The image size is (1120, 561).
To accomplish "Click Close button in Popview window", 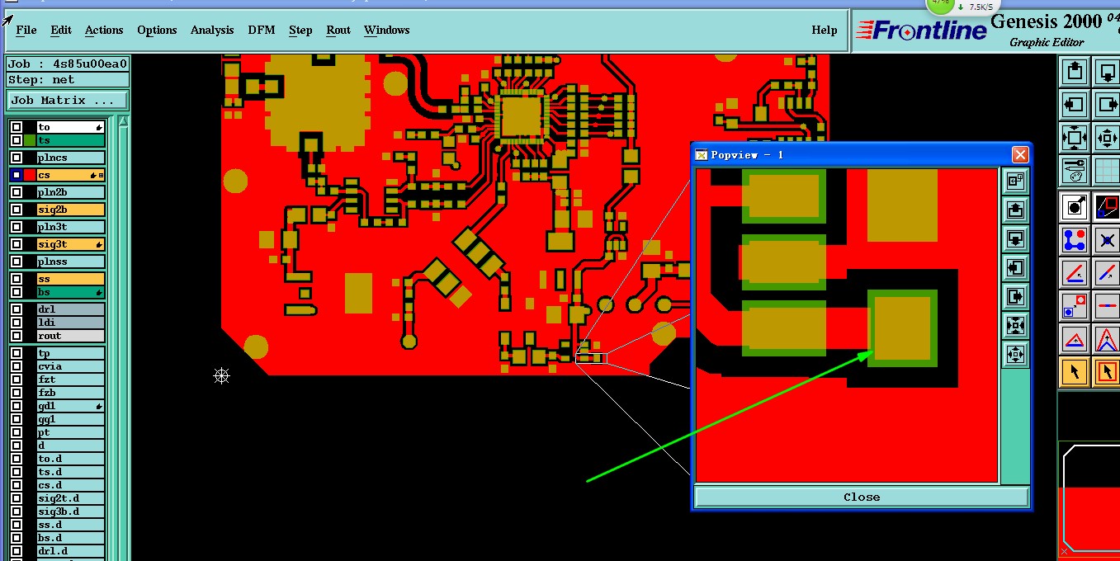I will coord(862,497).
